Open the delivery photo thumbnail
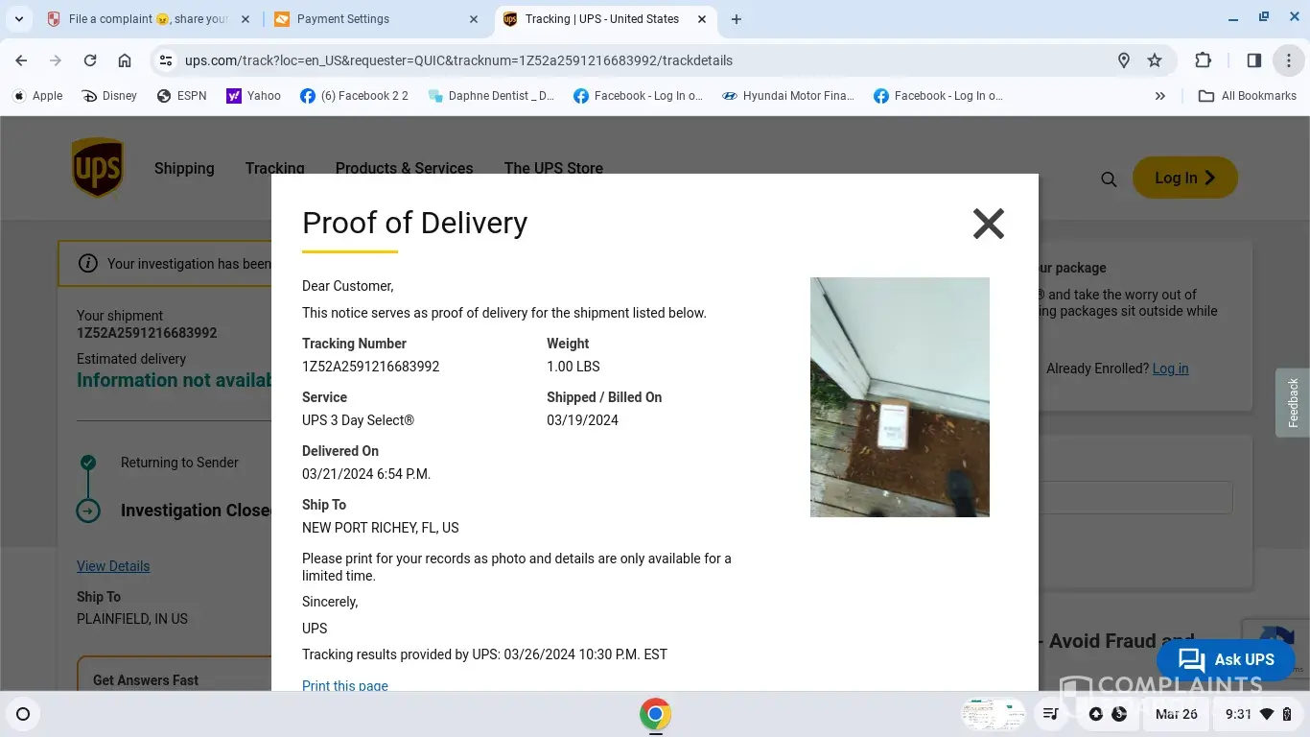Image resolution: width=1310 pixels, height=737 pixels. (x=900, y=397)
